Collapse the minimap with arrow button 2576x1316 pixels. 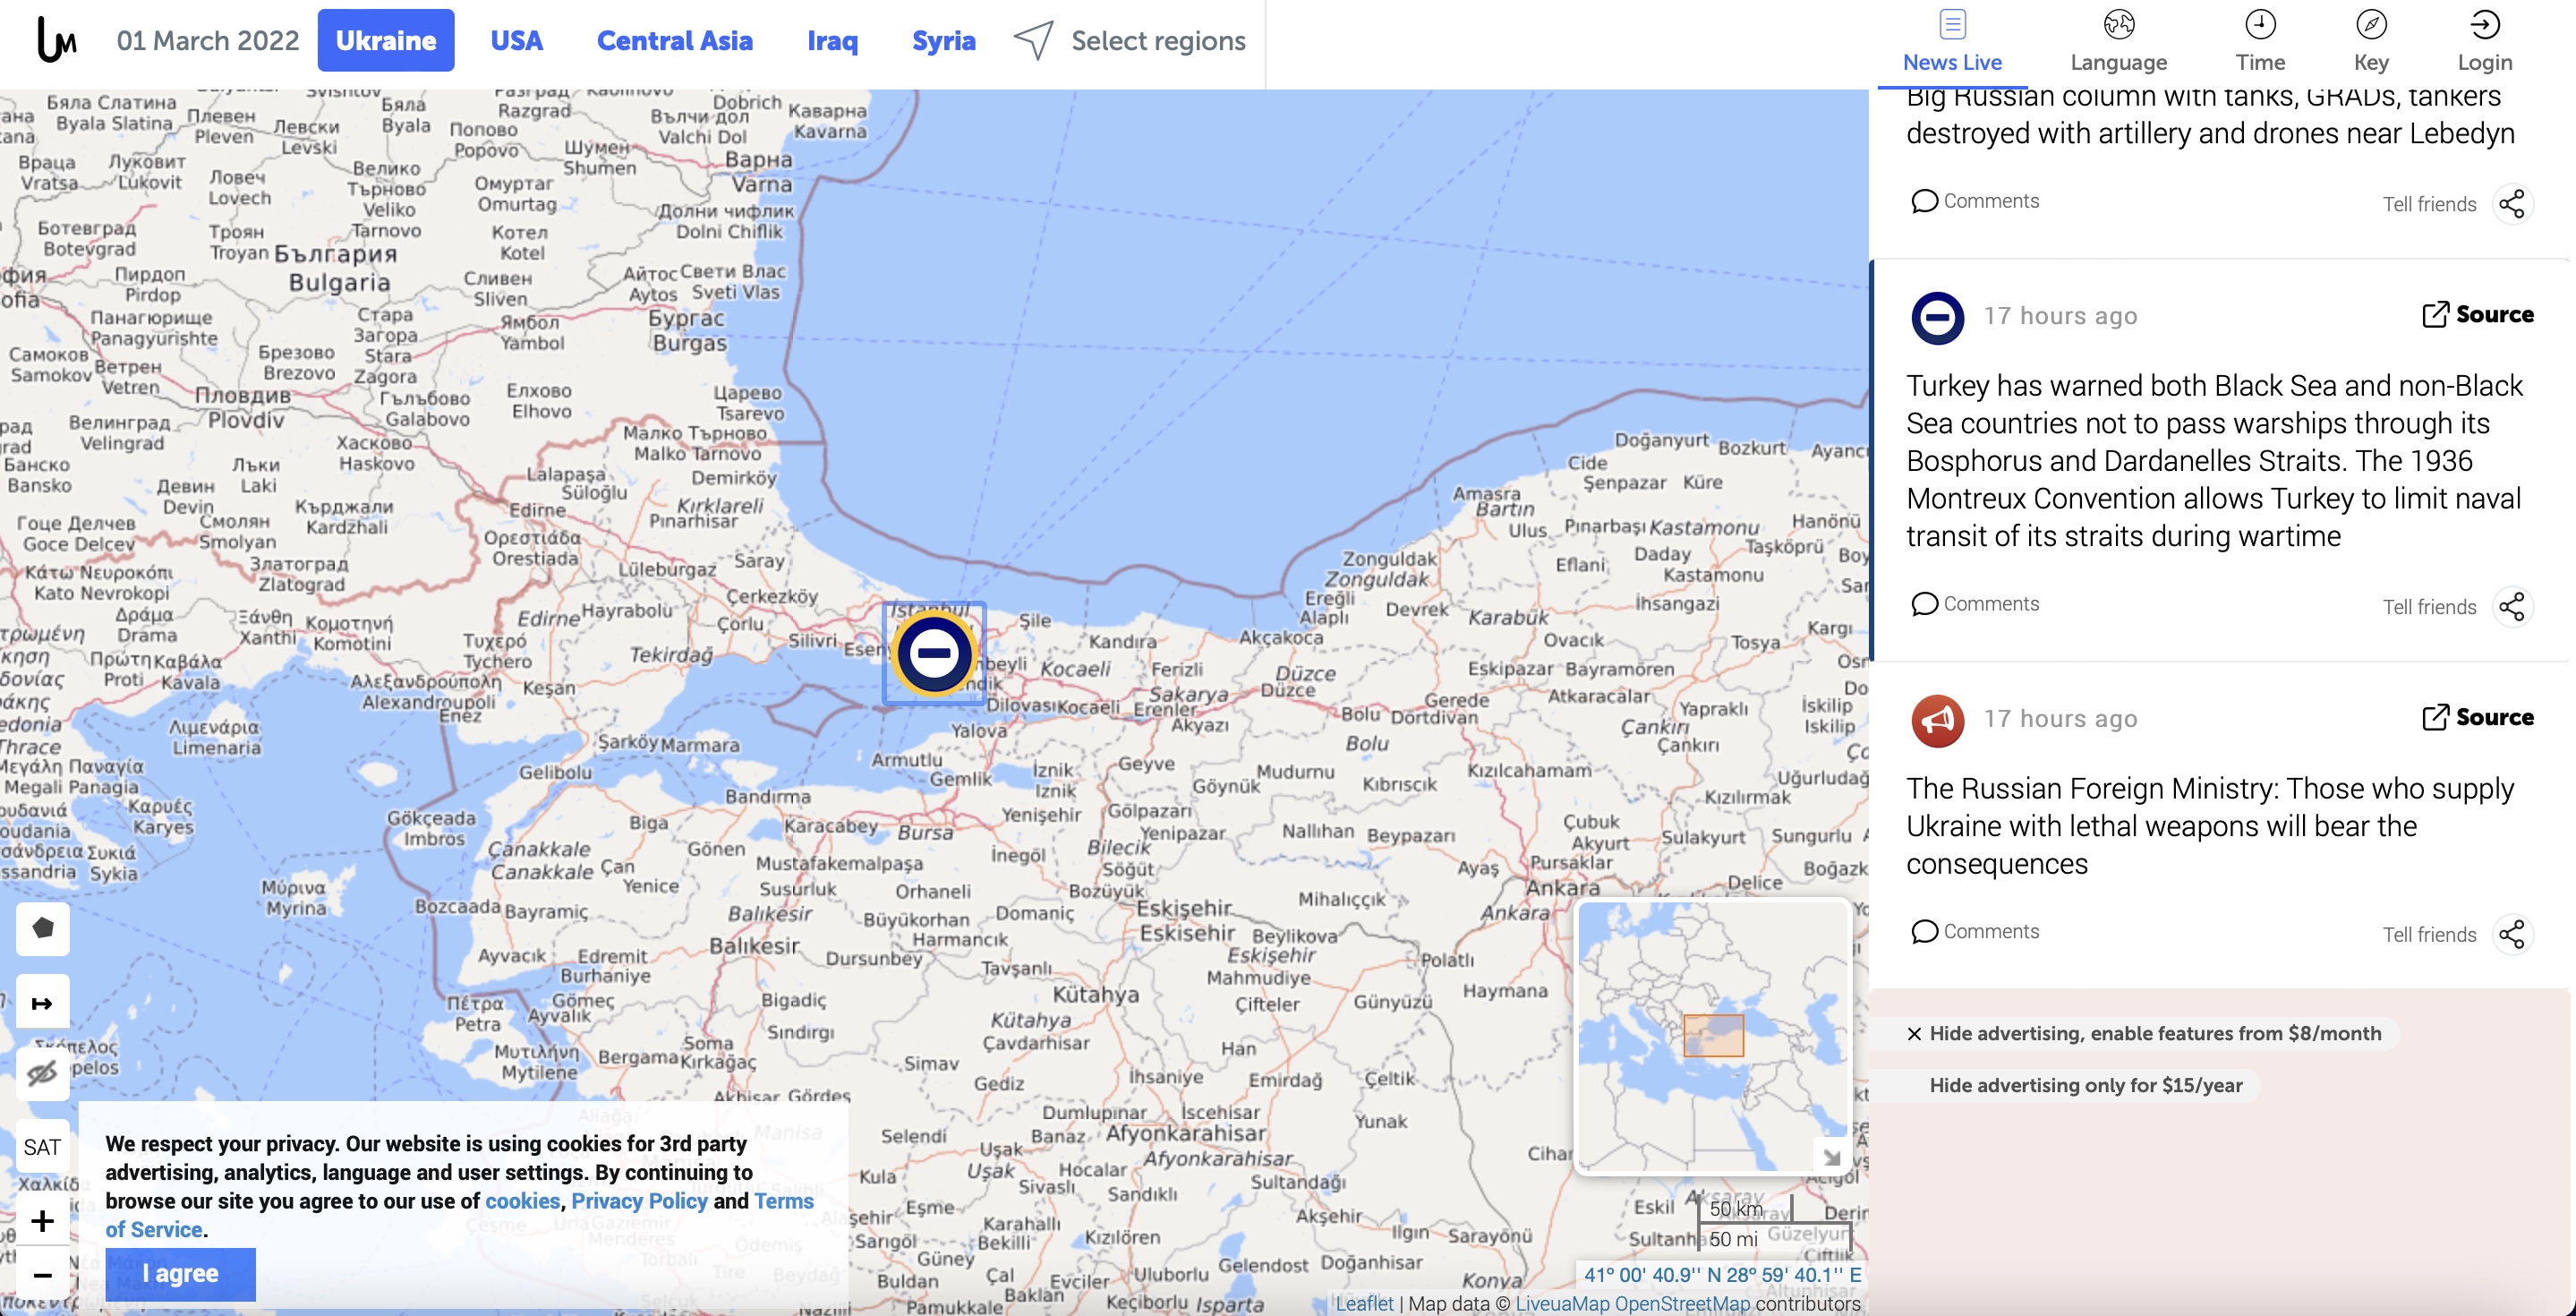click(1830, 1157)
